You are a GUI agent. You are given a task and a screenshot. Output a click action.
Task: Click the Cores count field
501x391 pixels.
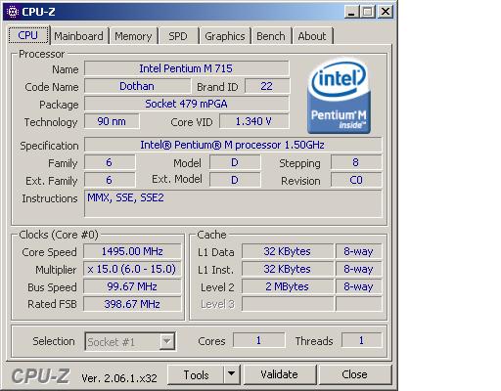pos(259,340)
